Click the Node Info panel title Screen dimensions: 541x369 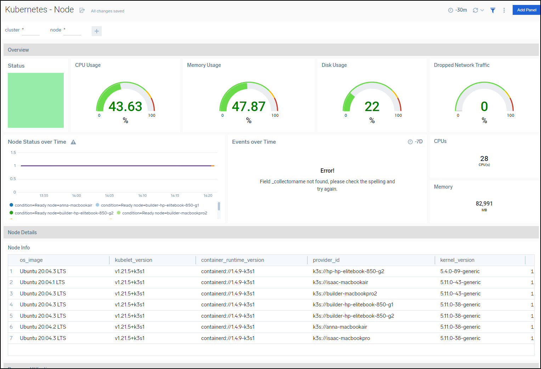pyautogui.click(x=19, y=248)
